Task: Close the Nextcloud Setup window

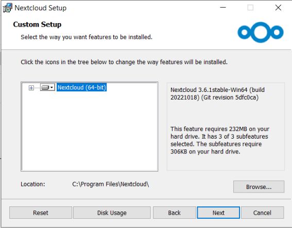Action: pyautogui.click(x=278, y=8)
